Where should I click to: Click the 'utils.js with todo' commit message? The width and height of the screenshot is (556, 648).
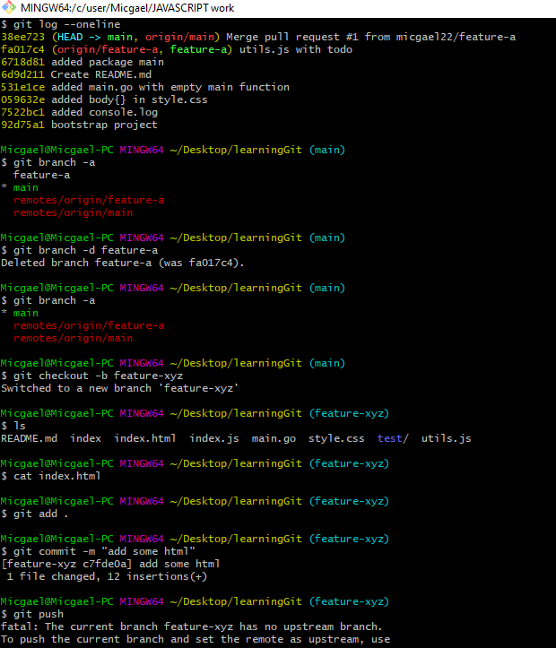(296, 49)
